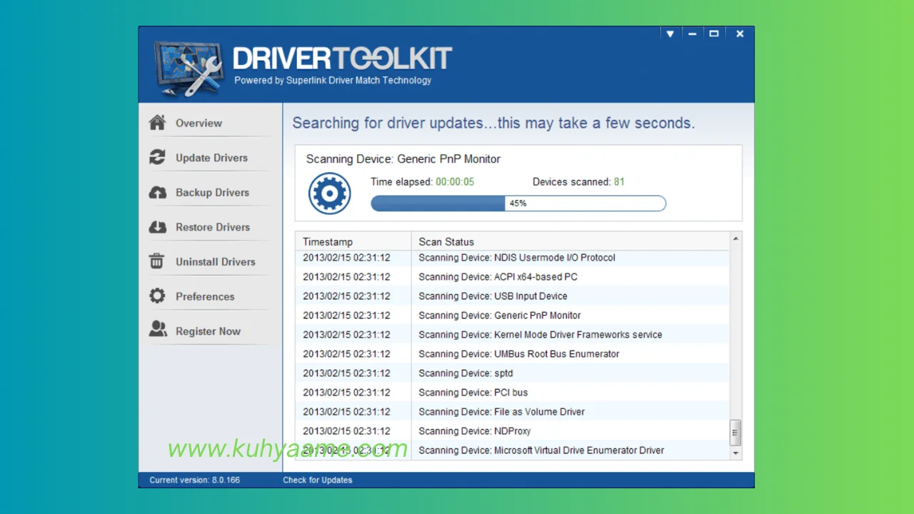Select the ACPI x64-based PC row
This screenshot has width=914, height=514.
click(x=513, y=277)
